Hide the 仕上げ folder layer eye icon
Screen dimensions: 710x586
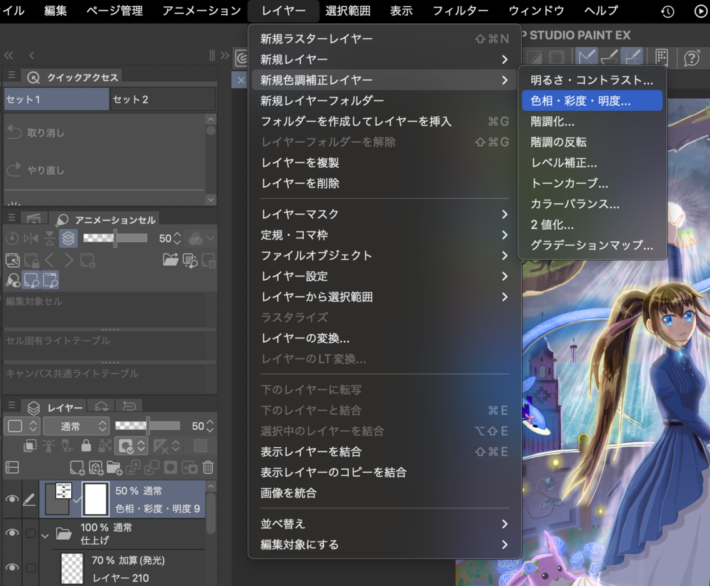[x=12, y=532]
